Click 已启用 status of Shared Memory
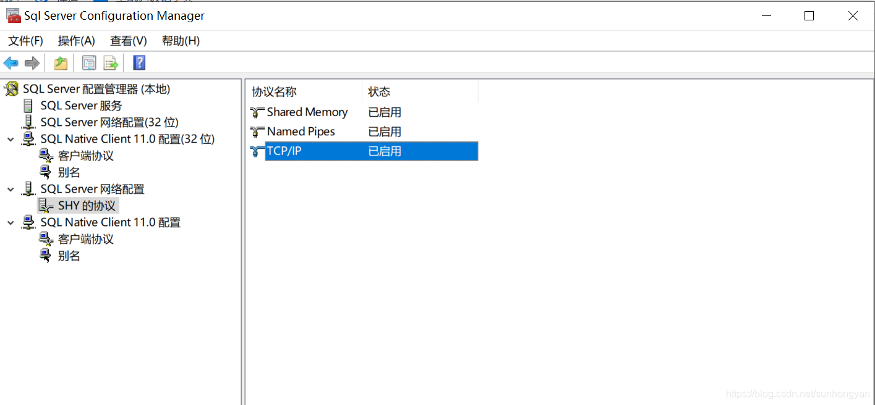Image resolution: width=875 pixels, height=405 pixels. click(x=385, y=112)
